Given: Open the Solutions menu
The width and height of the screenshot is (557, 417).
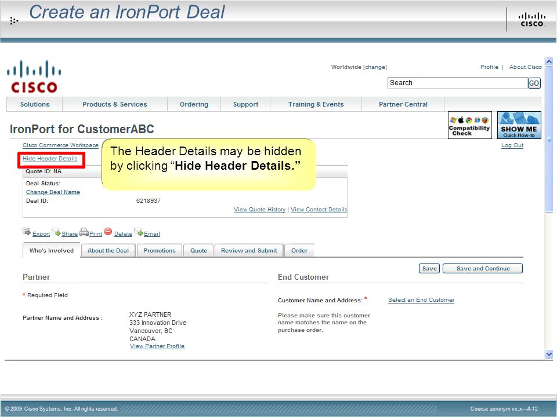Looking at the screenshot, I should tap(35, 104).
